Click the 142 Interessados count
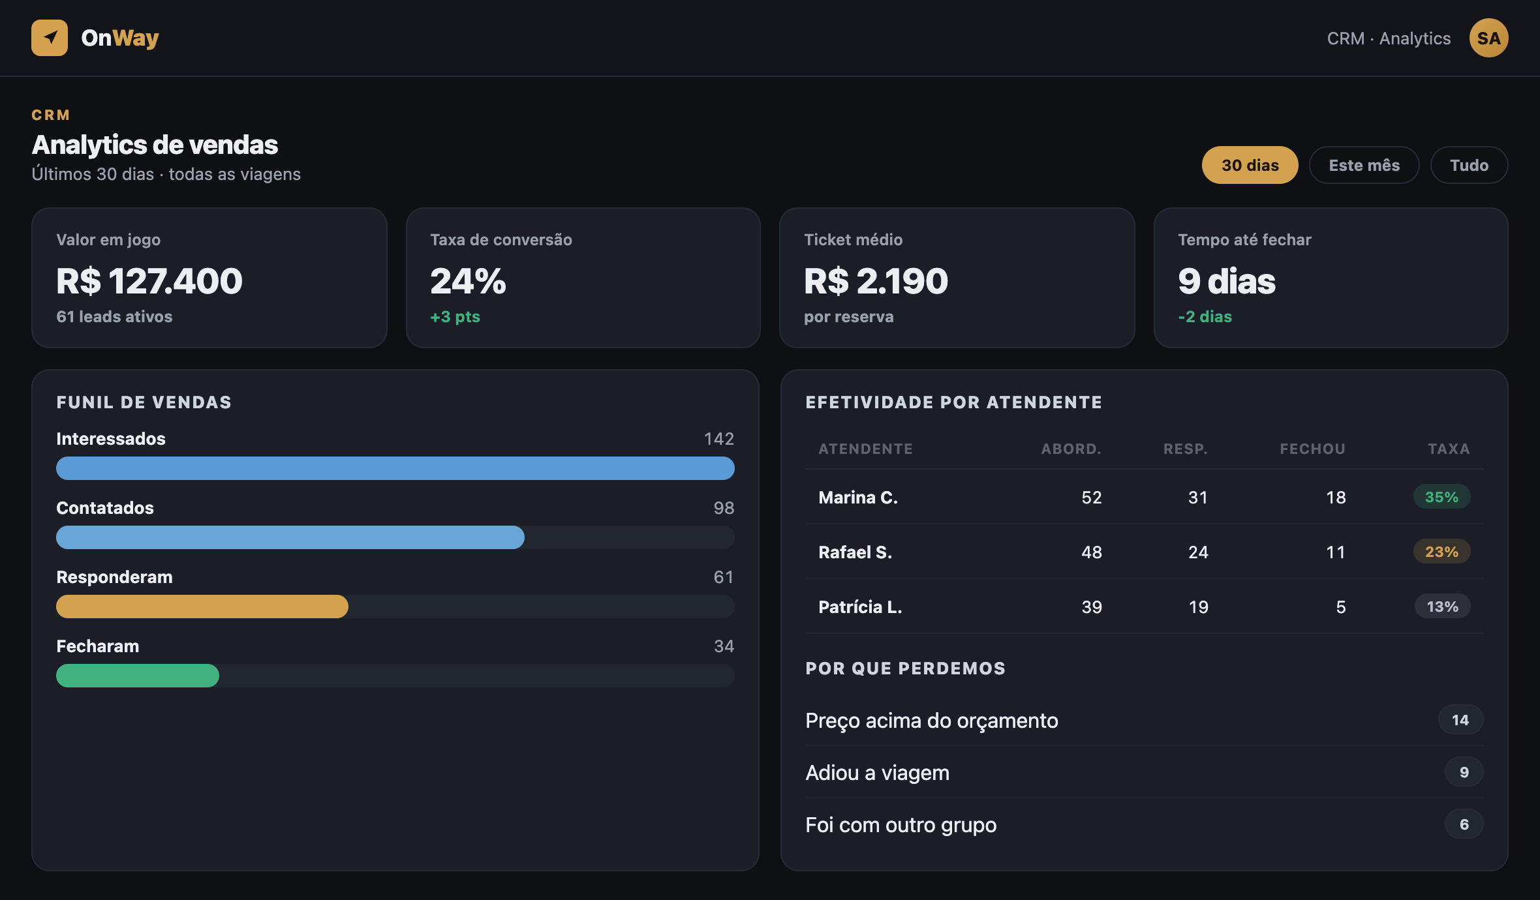The image size is (1540, 900). [719, 438]
